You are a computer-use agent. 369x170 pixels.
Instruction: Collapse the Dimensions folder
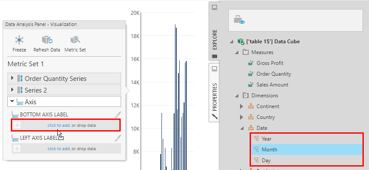click(x=237, y=96)
